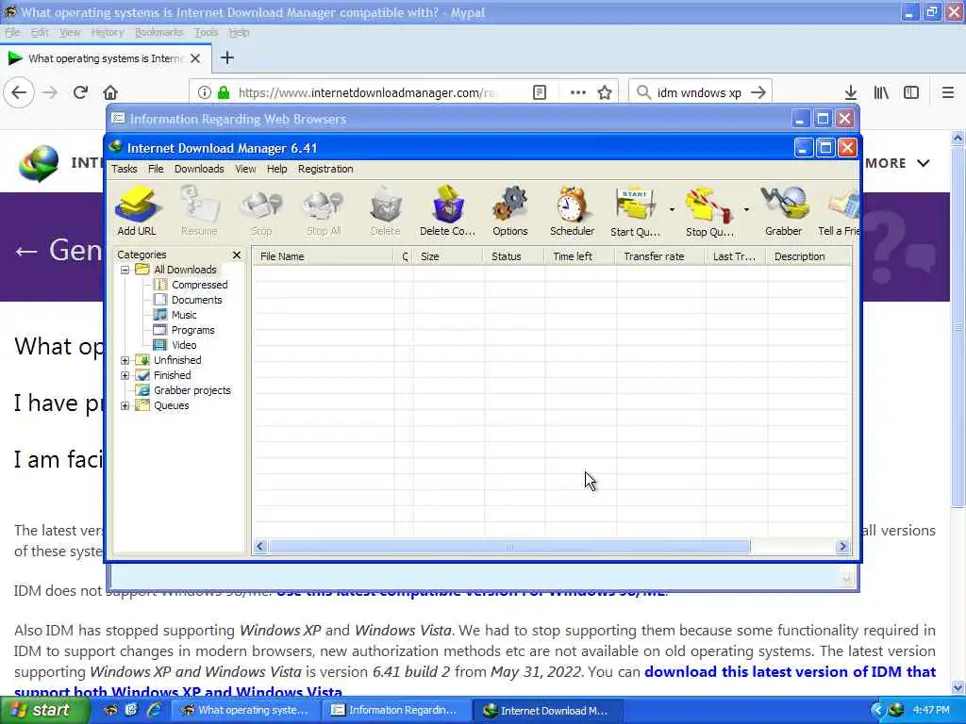Click the Start Queue icon

tap(635, 211)
